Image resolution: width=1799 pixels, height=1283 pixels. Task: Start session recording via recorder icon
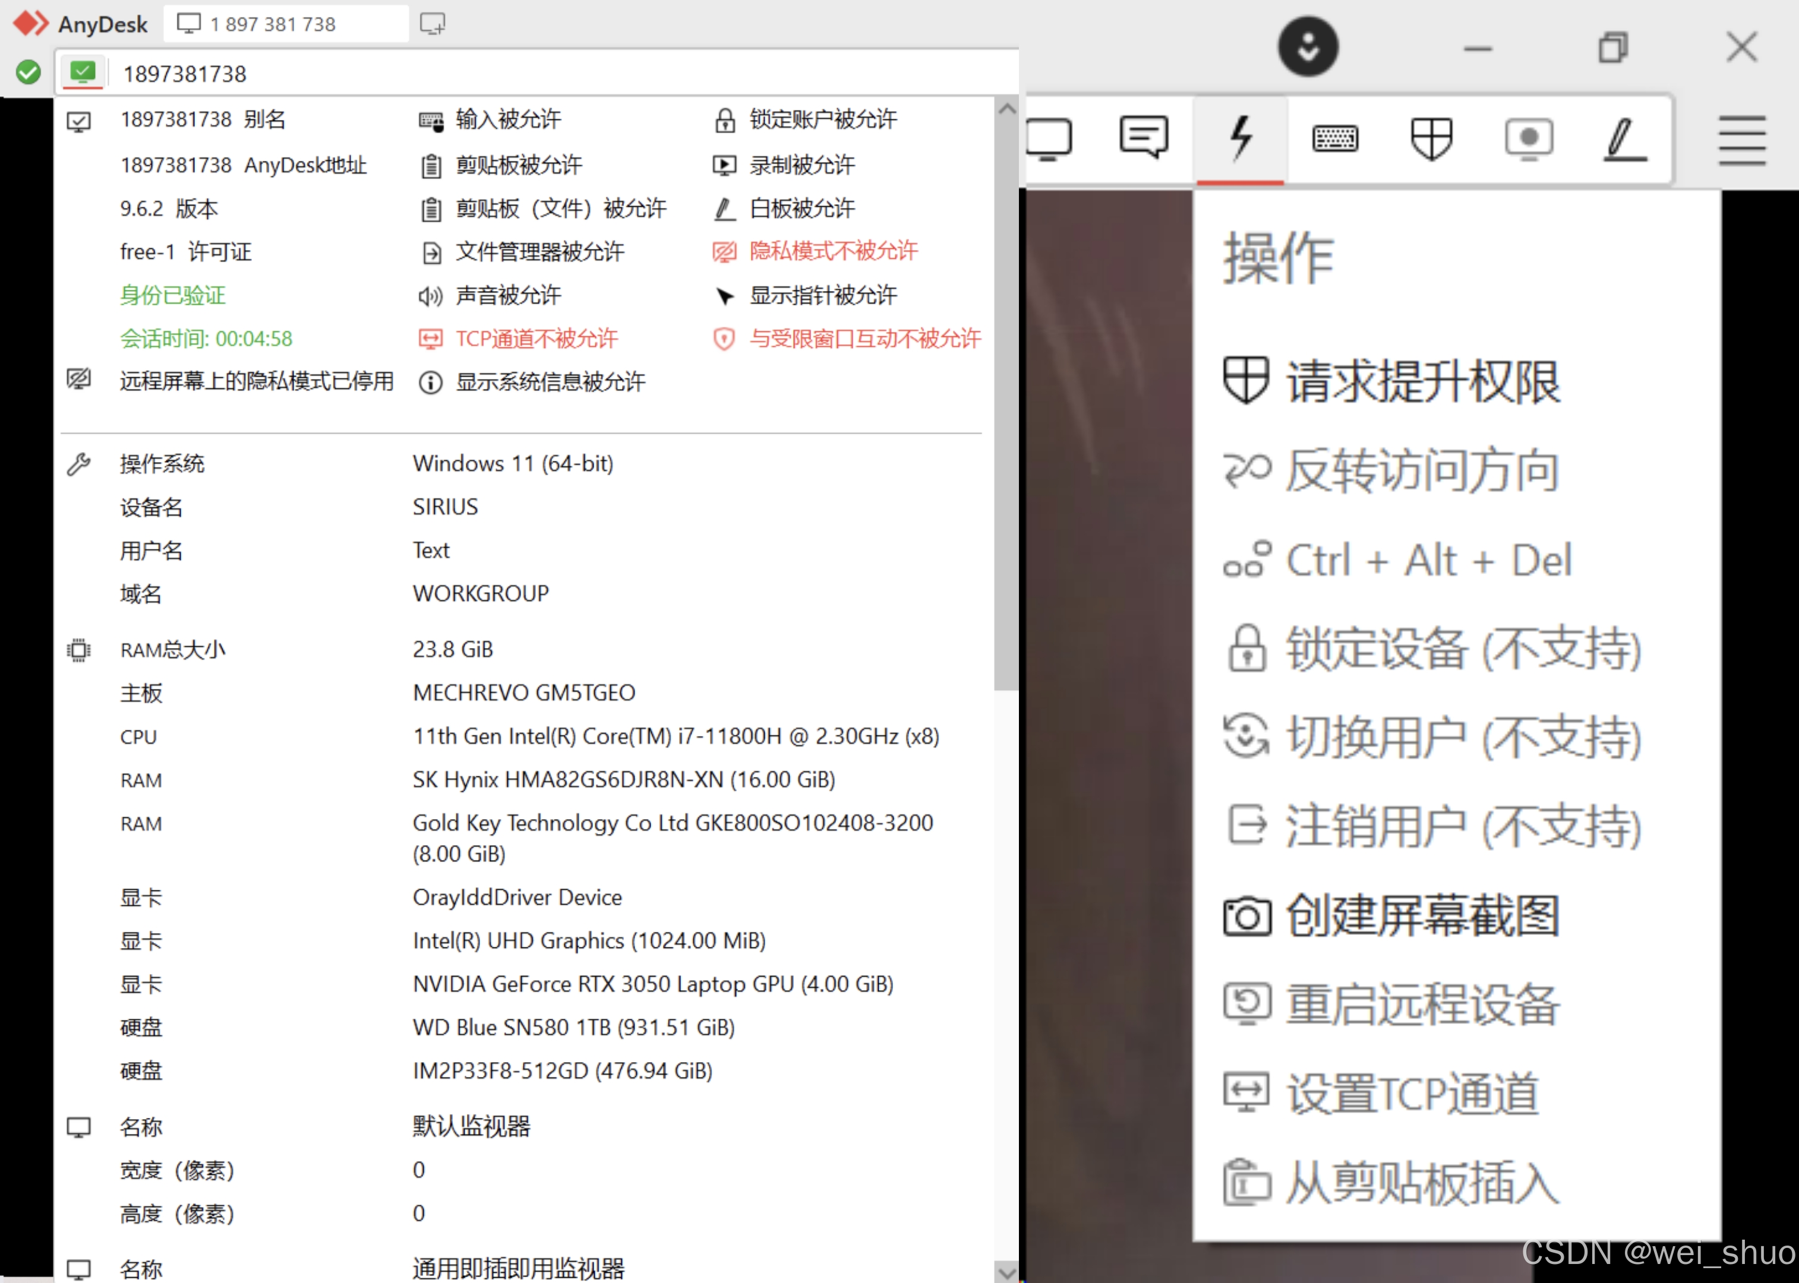(x=1529, y=139)
